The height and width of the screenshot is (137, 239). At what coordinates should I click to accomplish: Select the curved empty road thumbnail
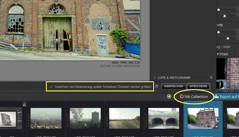point(124,118)
